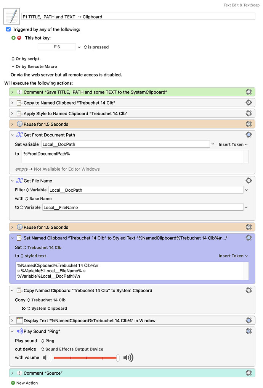Image resolution: width=263 pixels, height=388 pixels.
Task: Open Insert Token menu in 'Set Named Clipboard'
Action: click(x=233, y=255)
